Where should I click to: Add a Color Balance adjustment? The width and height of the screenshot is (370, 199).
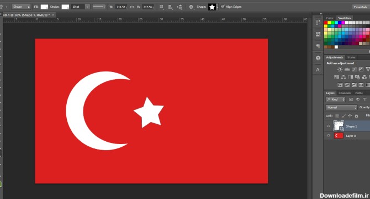[343, 77]
